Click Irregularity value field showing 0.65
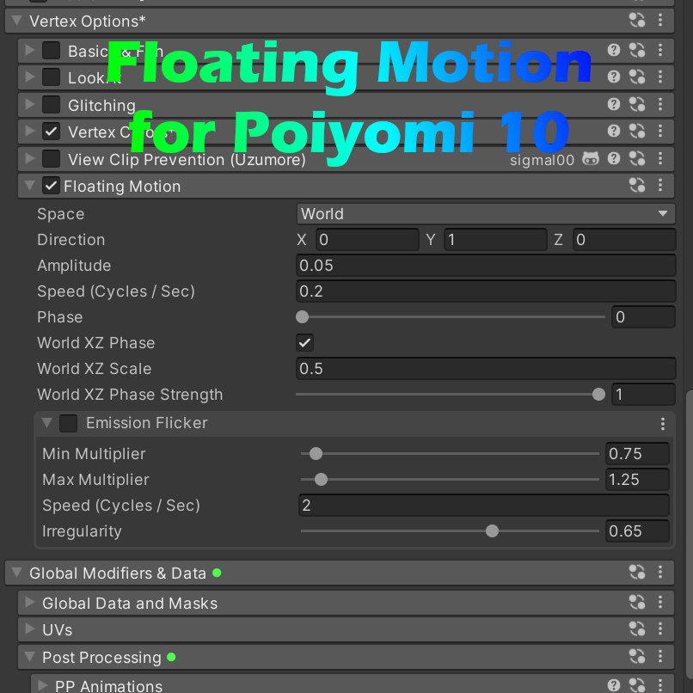The image size is (693, 693). pyautogui.click(x=637, y=530)
